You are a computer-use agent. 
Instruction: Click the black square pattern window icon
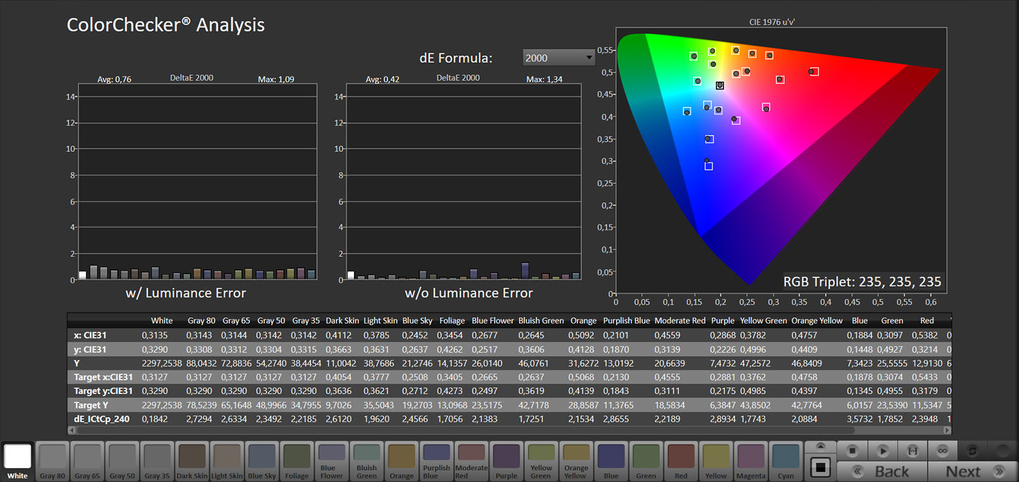820,468
